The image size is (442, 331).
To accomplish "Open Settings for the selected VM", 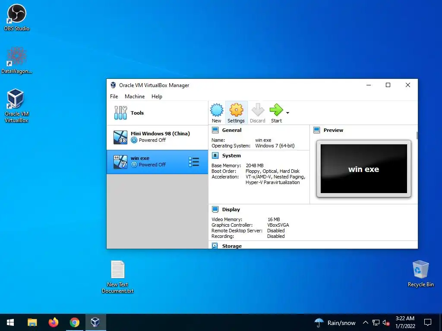I will point(236,112).
